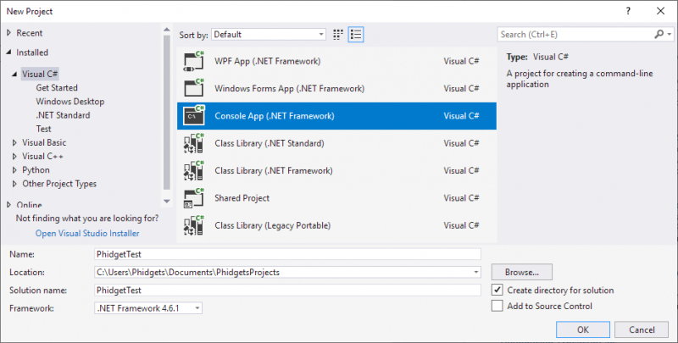This screenshot has height=343, width=678.
Task: Open the Sort by dropdown
Action: 269,35
